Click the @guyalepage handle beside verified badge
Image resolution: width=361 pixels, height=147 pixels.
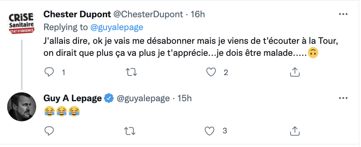tap(143, 98)
